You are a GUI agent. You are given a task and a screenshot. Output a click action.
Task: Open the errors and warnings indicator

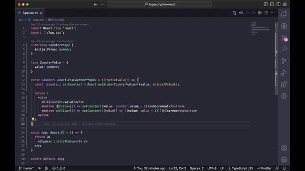coord(59,168)
